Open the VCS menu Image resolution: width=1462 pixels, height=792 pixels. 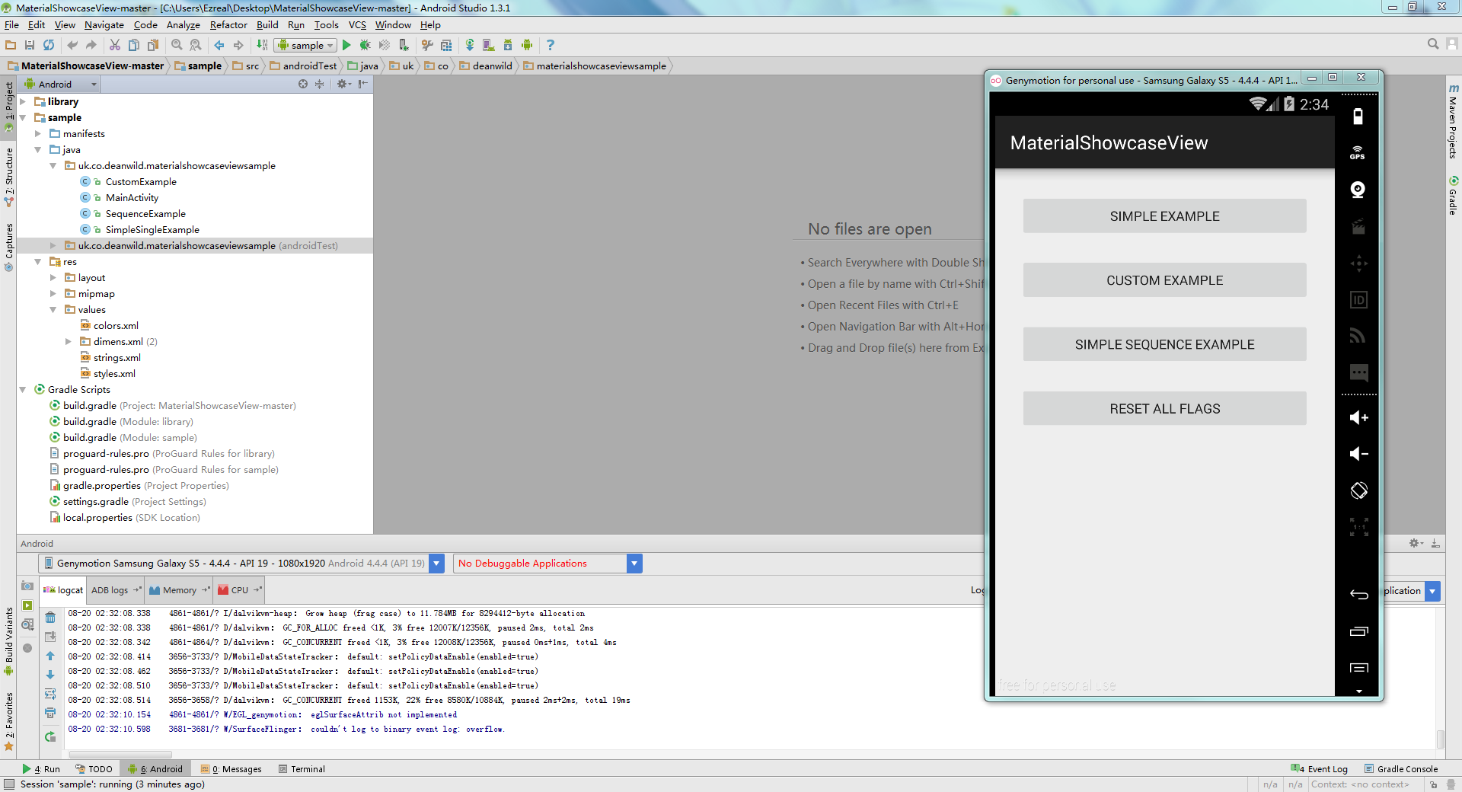coord(357,24)
